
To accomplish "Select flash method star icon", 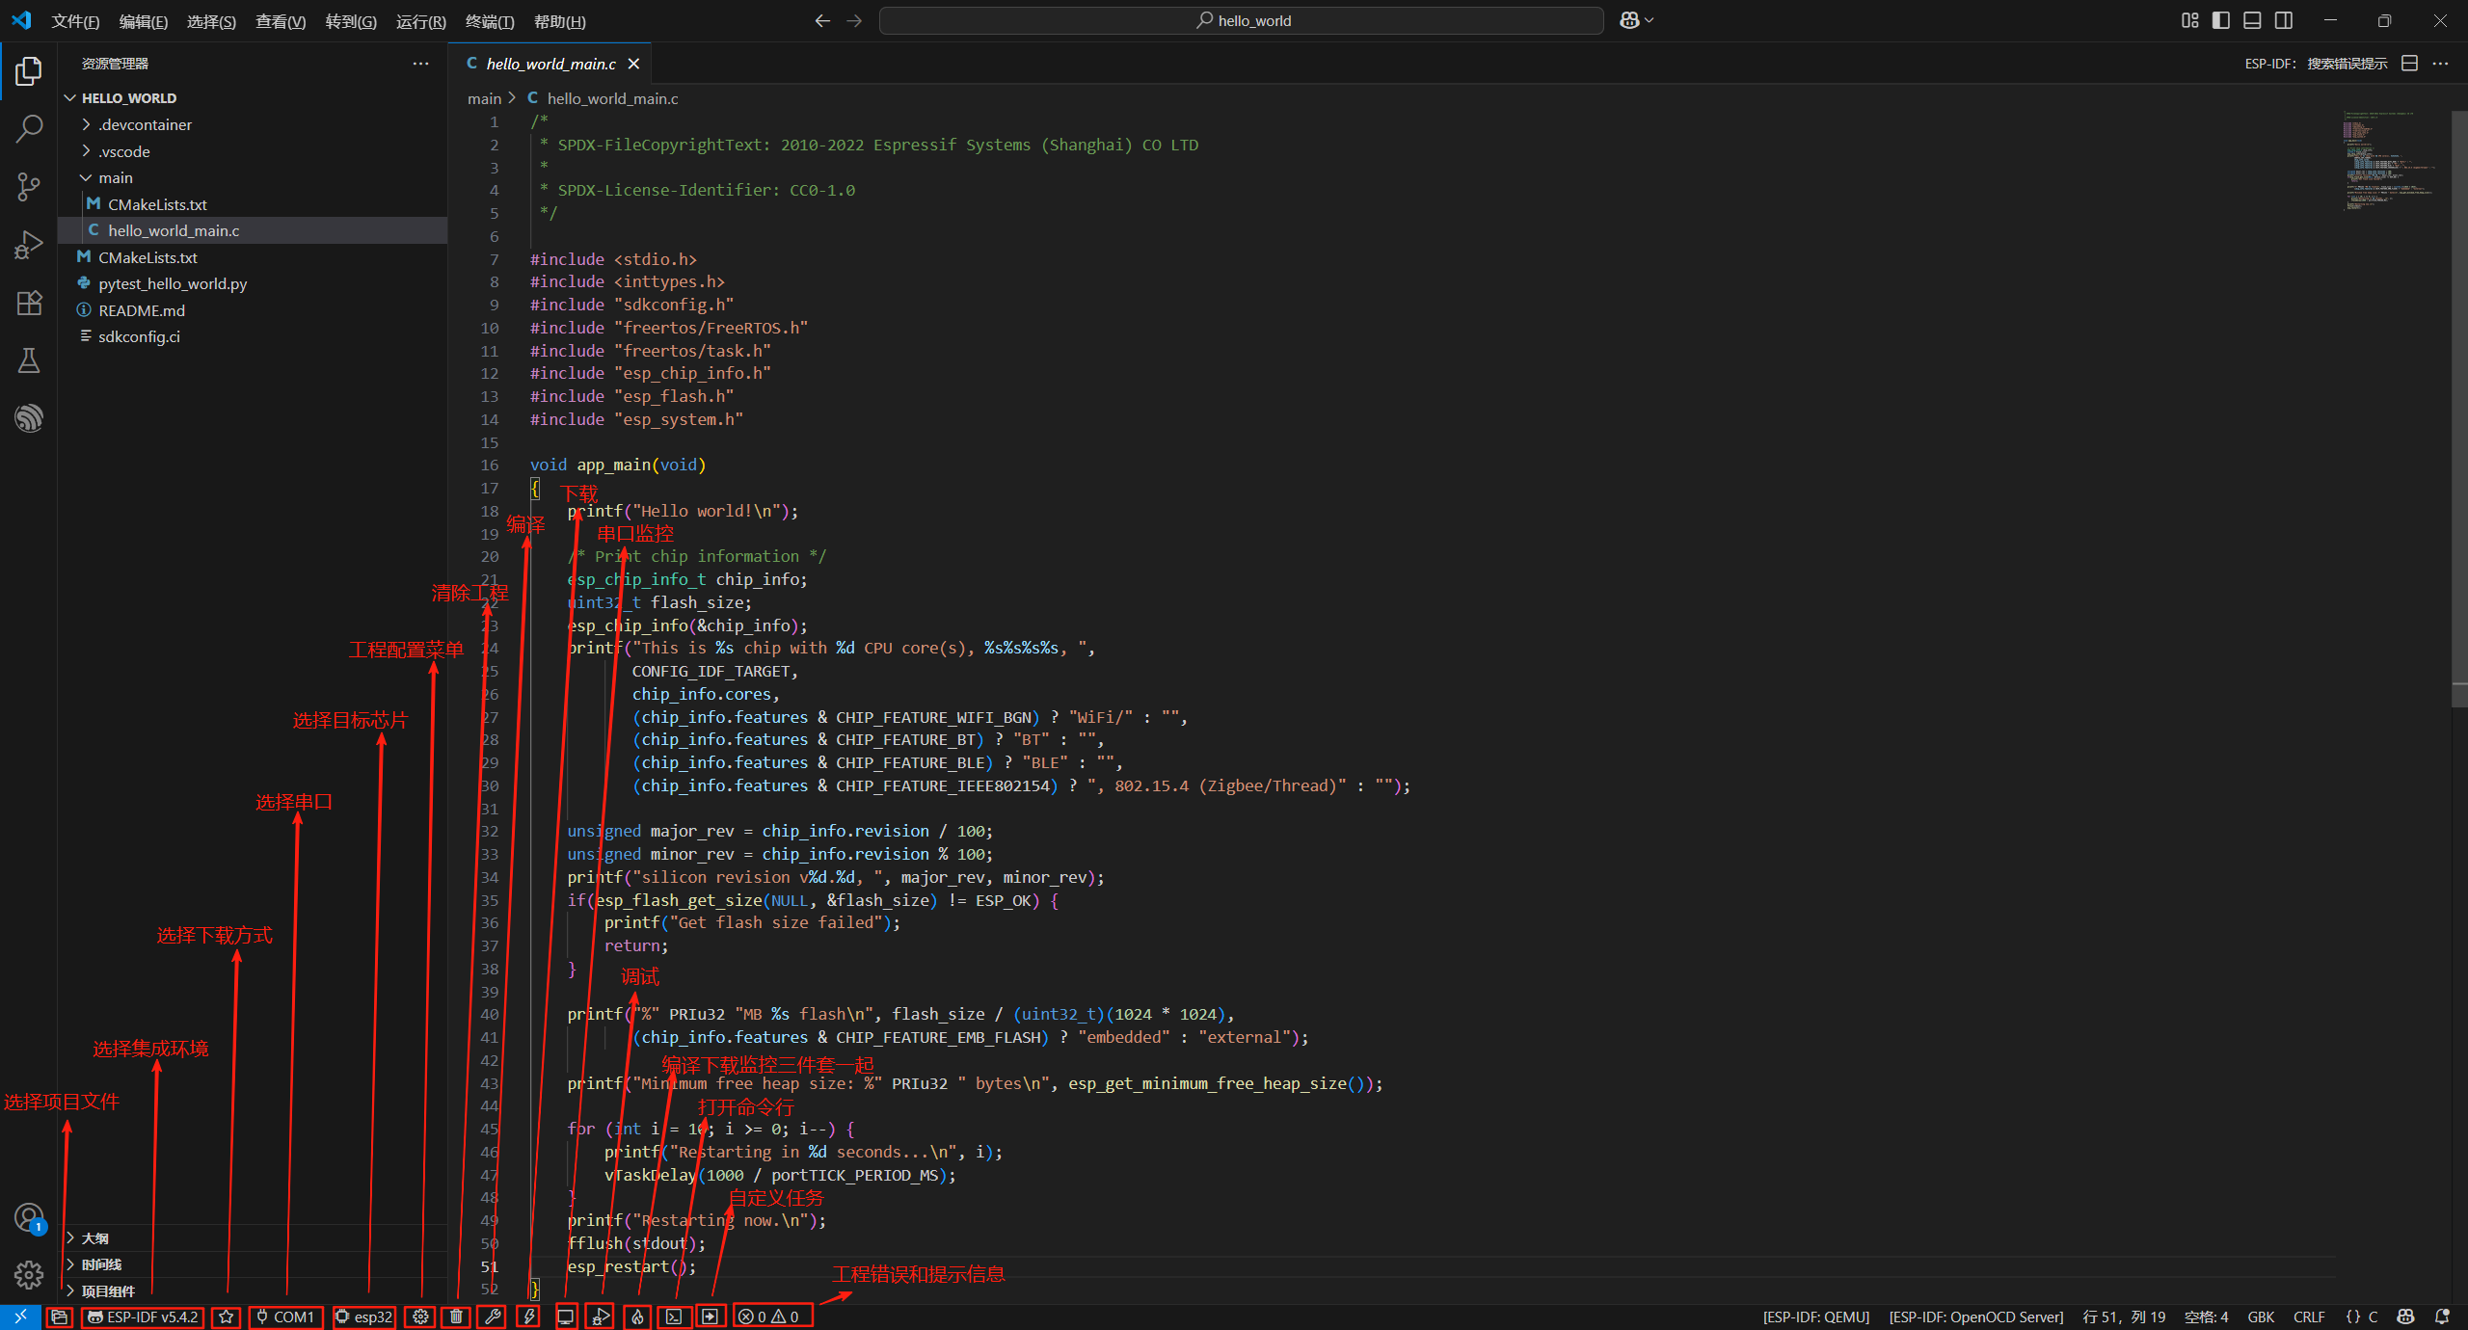I will (227, 1317).
